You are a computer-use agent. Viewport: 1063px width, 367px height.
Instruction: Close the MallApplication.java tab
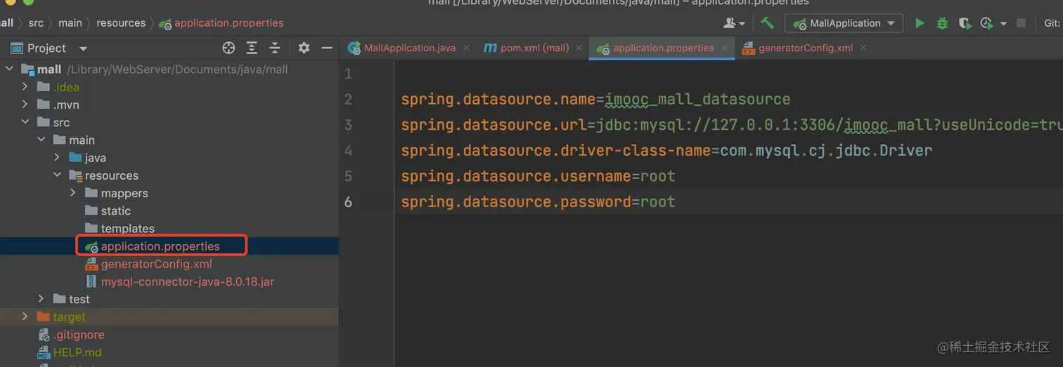coord(467,48)
